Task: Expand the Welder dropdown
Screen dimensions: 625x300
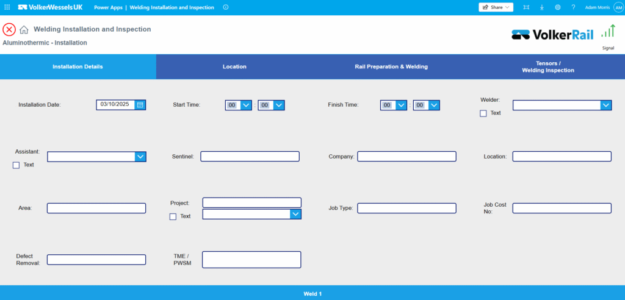Action: pos(605,105)
